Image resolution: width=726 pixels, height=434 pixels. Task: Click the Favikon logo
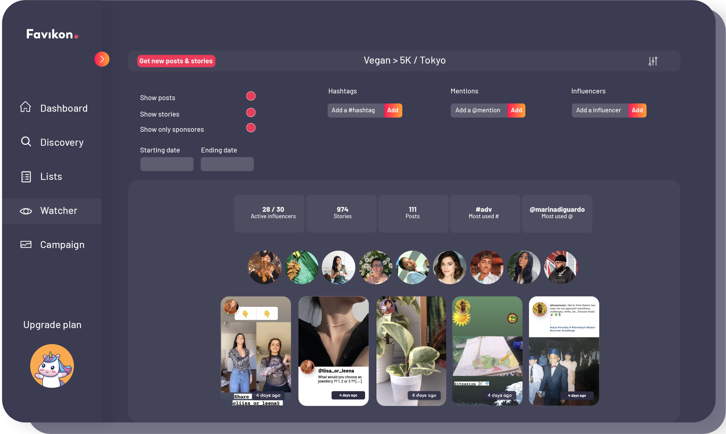(52, 34)
